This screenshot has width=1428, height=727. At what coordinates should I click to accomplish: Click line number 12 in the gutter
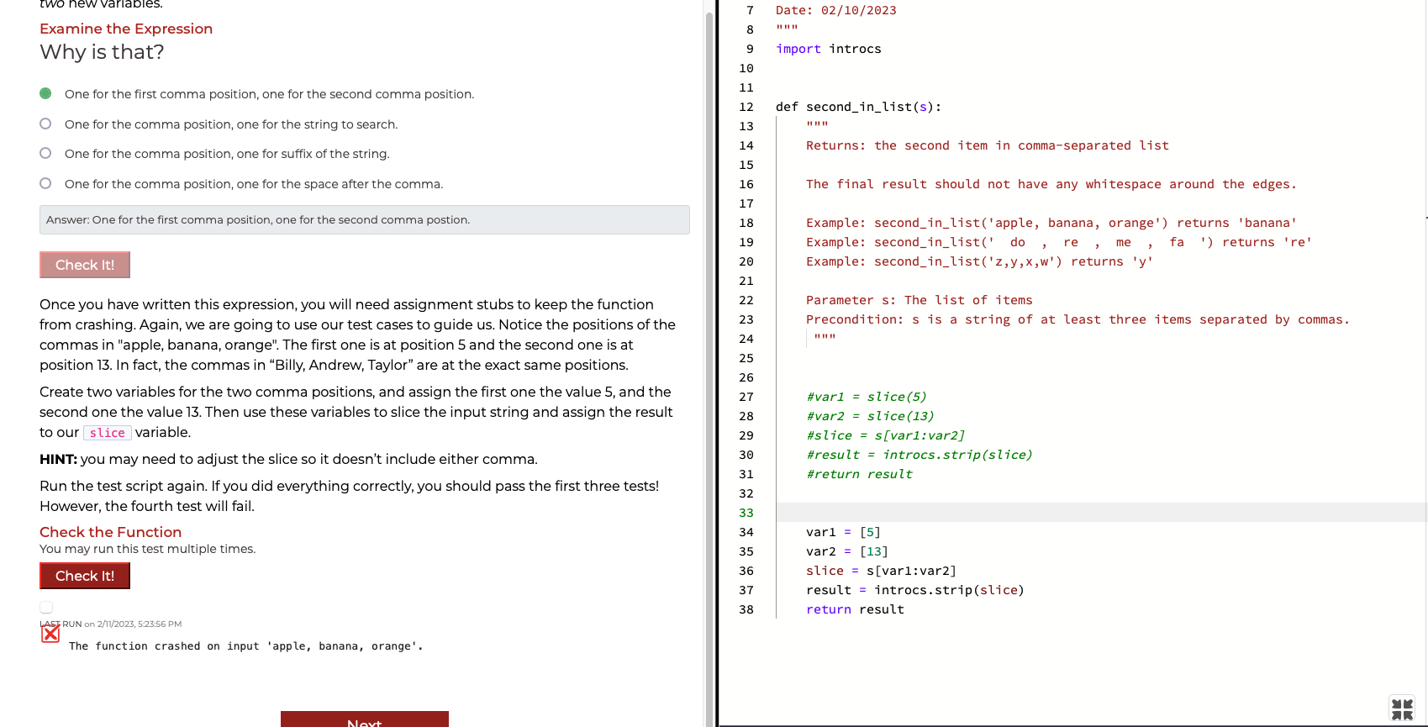(x=746, y=107)
